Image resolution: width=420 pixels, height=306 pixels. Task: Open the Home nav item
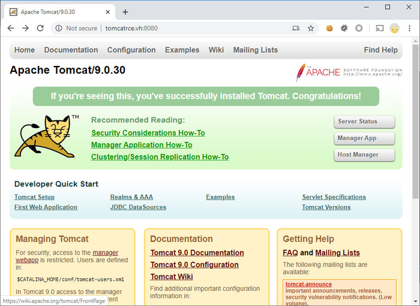[x=25, y=50]
